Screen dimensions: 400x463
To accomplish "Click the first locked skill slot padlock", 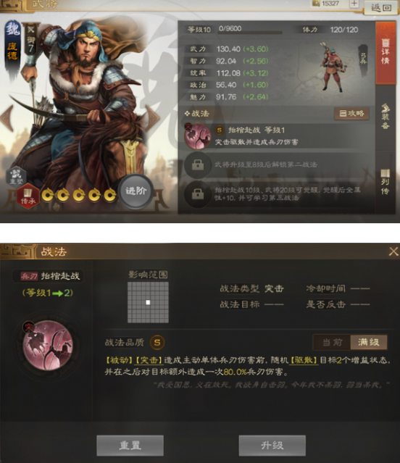I will (198, 165).
